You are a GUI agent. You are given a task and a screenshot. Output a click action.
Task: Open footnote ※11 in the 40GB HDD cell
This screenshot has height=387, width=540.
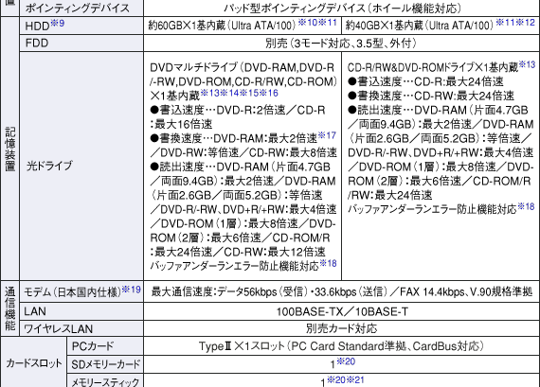505,23
